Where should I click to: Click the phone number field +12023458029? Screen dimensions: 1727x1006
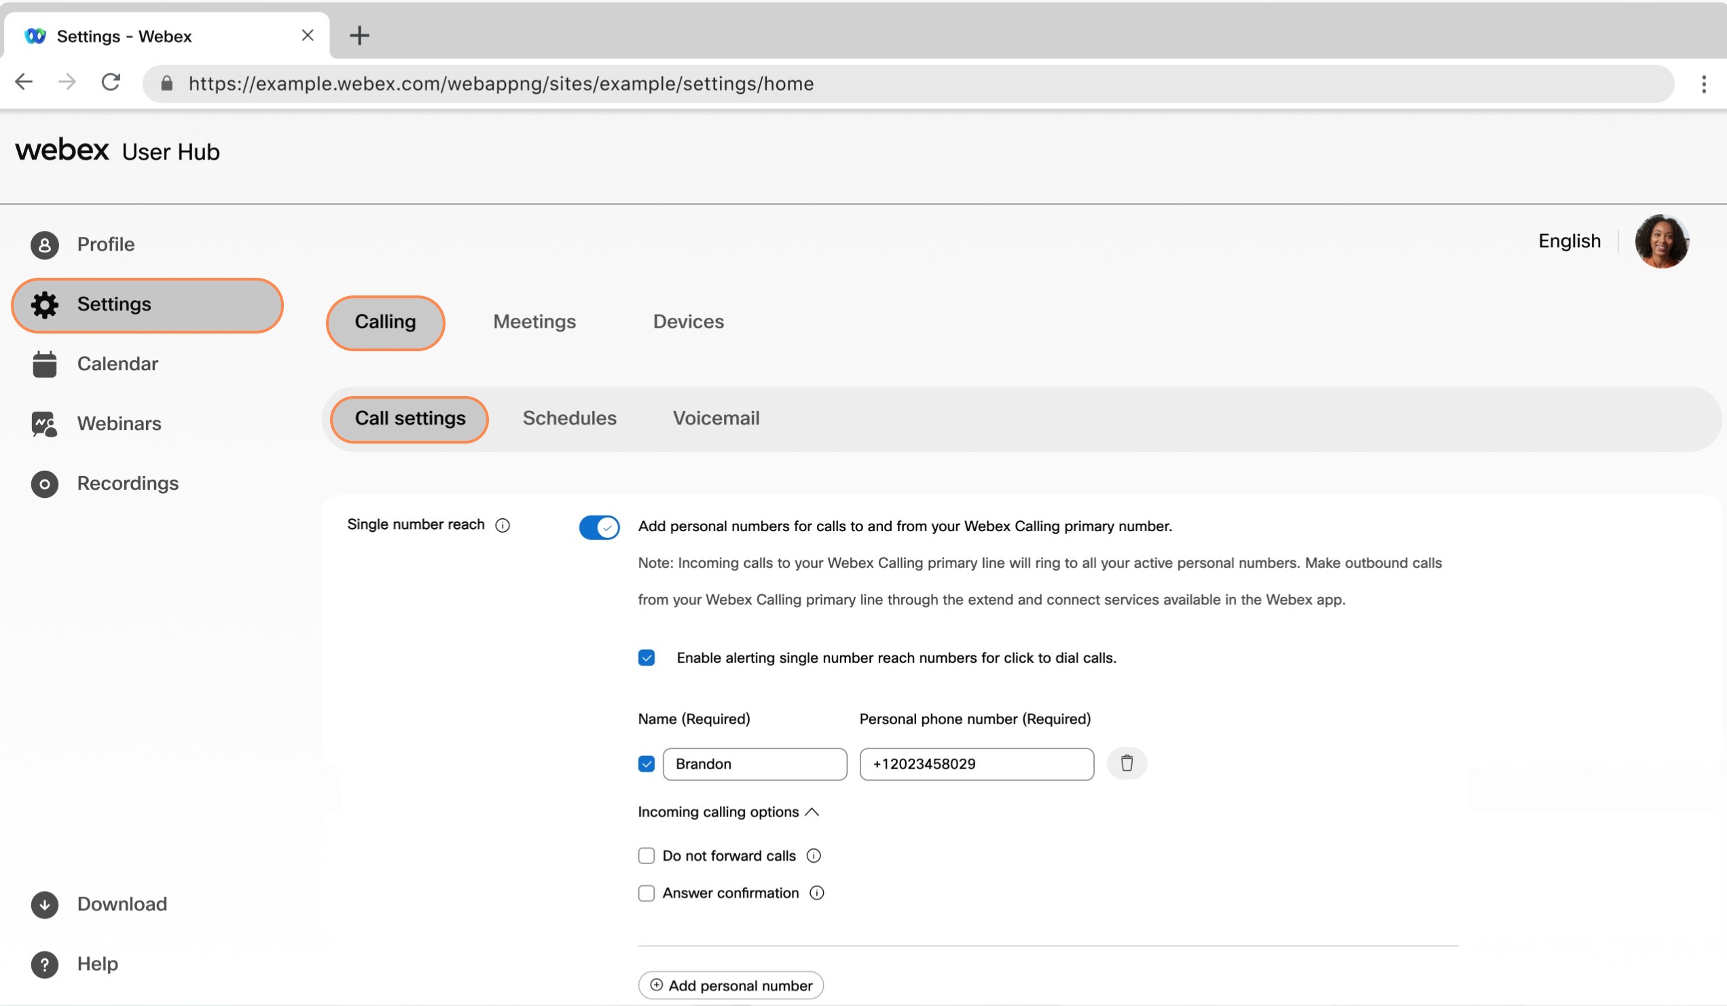977,764
